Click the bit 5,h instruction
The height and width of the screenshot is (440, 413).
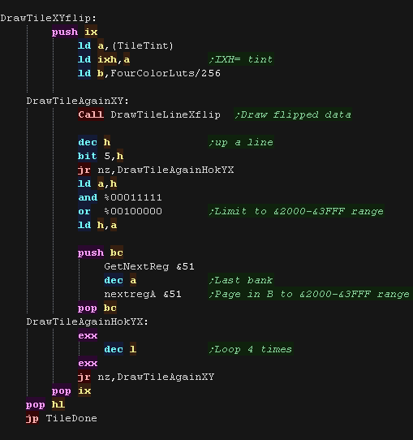point(101,157)
